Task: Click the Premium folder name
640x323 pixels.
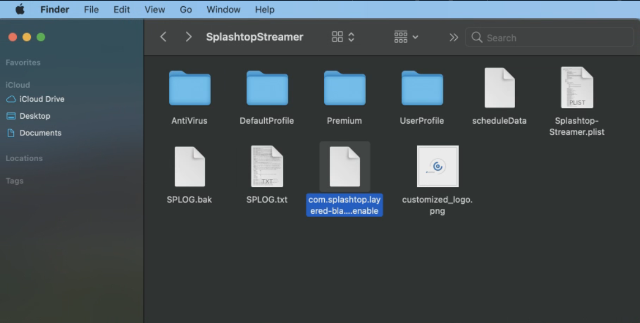Action: [344, 121]
